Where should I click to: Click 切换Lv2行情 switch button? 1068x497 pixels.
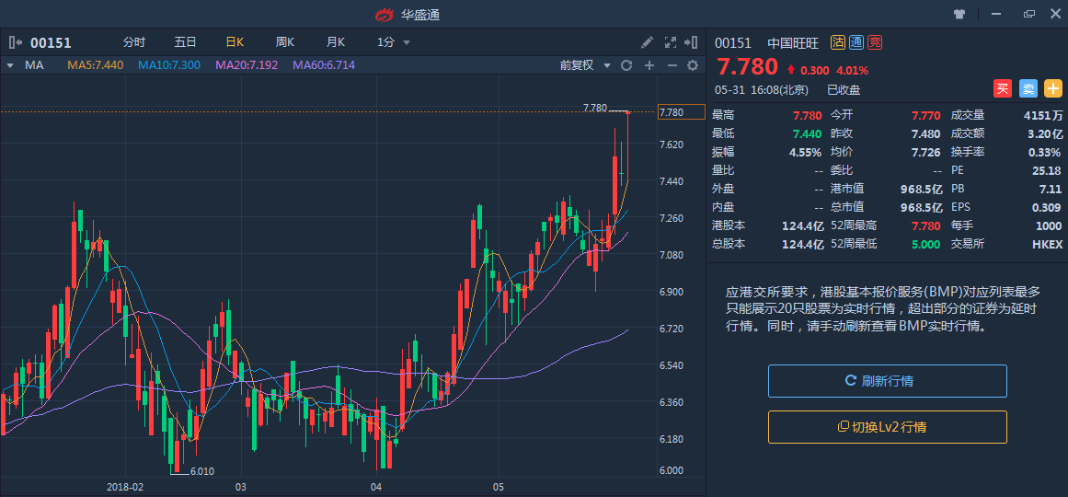point(888,427)
